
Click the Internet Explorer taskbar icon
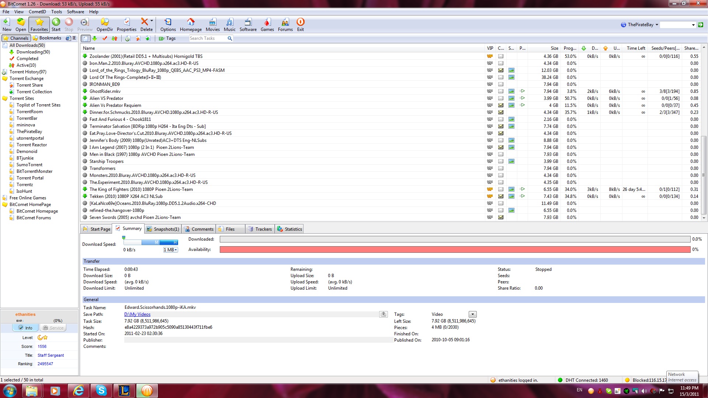click(x=78, y=391)
